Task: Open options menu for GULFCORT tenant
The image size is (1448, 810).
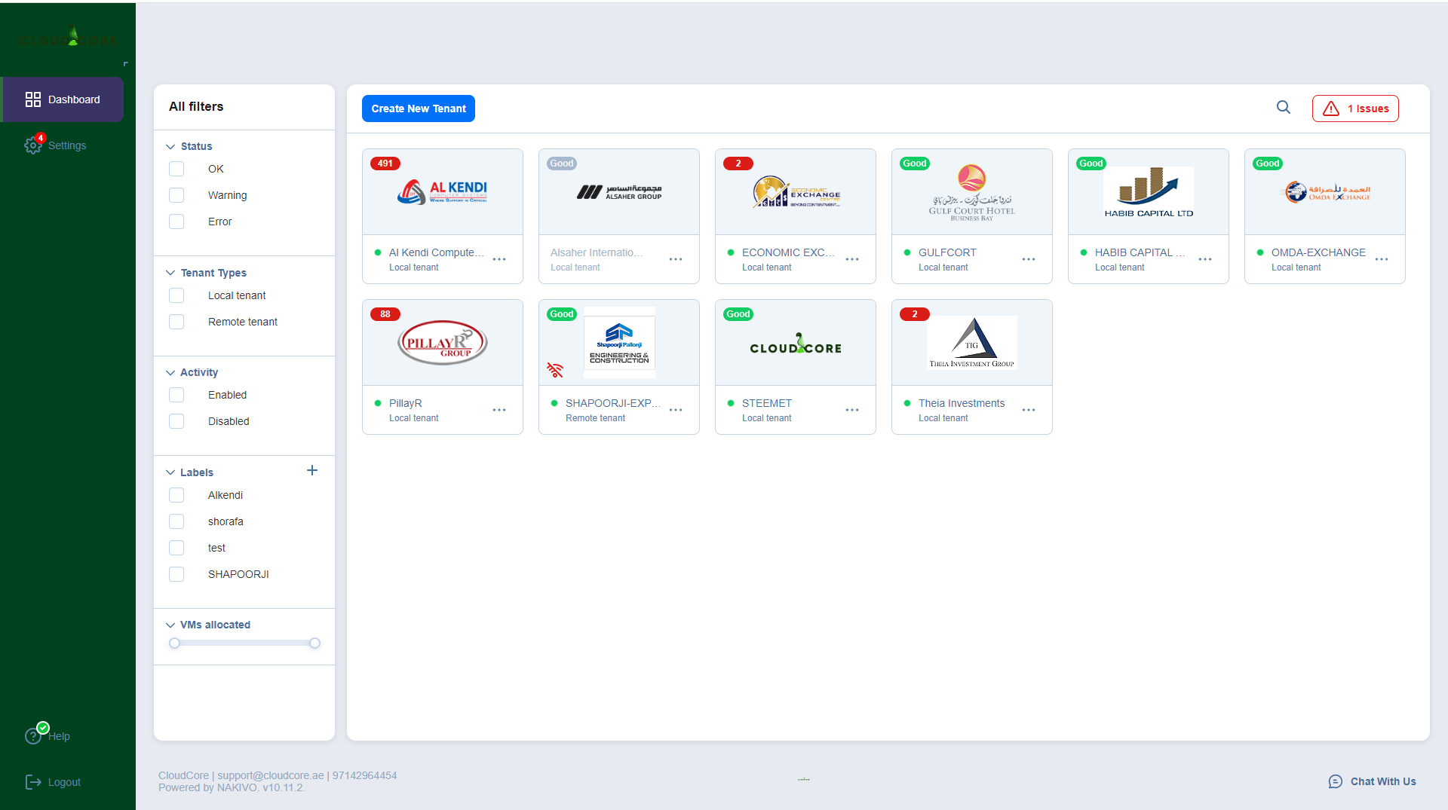Action: (x=1029, y=259)
